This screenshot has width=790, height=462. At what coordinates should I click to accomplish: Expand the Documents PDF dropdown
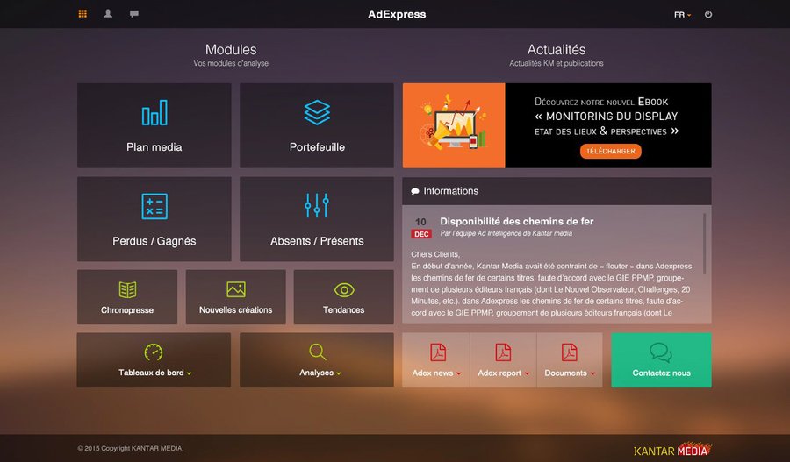coord(570,360)
